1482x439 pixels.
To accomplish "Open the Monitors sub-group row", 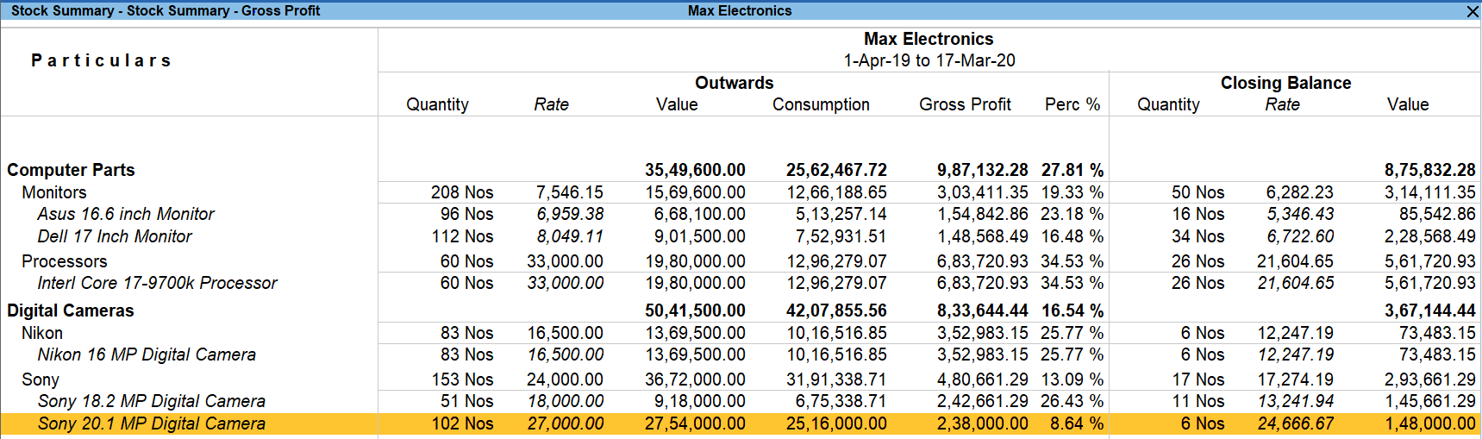I will pyautogui.click(x=54, y=192).
